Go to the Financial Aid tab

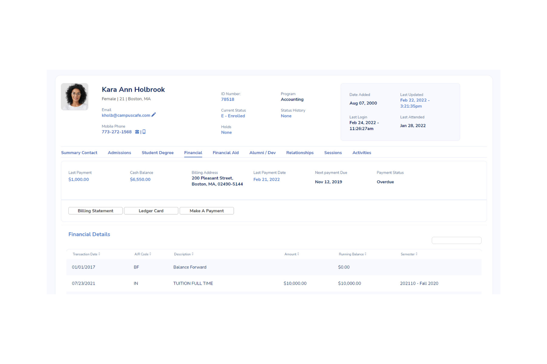point(225,153)
